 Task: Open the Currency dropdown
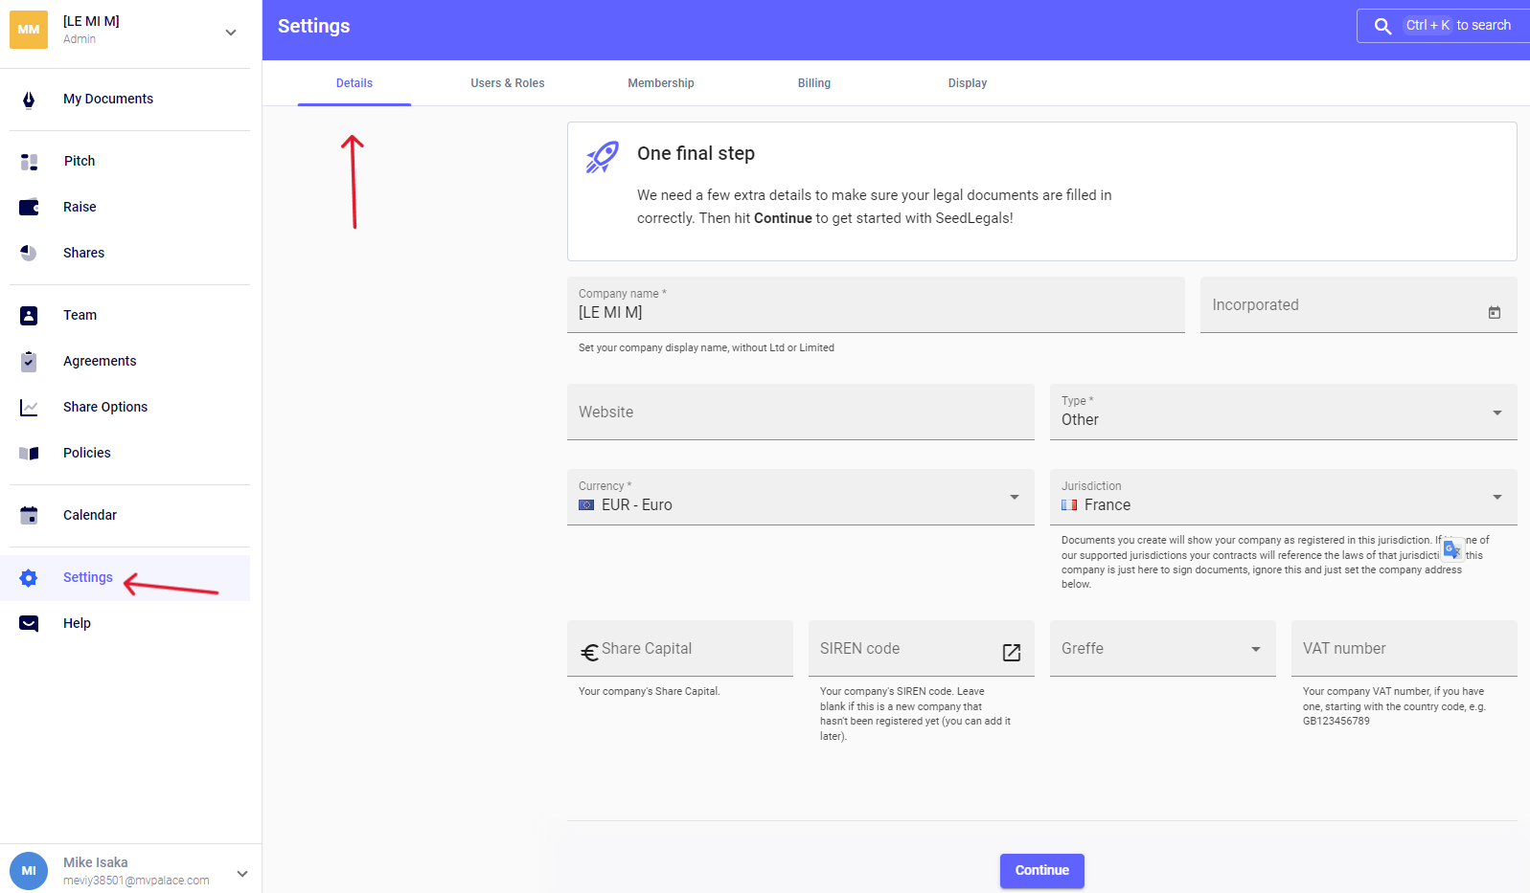pos(1014,497)
